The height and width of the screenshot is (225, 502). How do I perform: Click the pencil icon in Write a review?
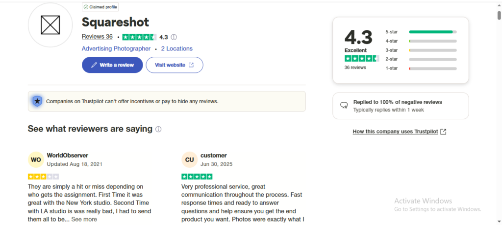tap(94, 65)
